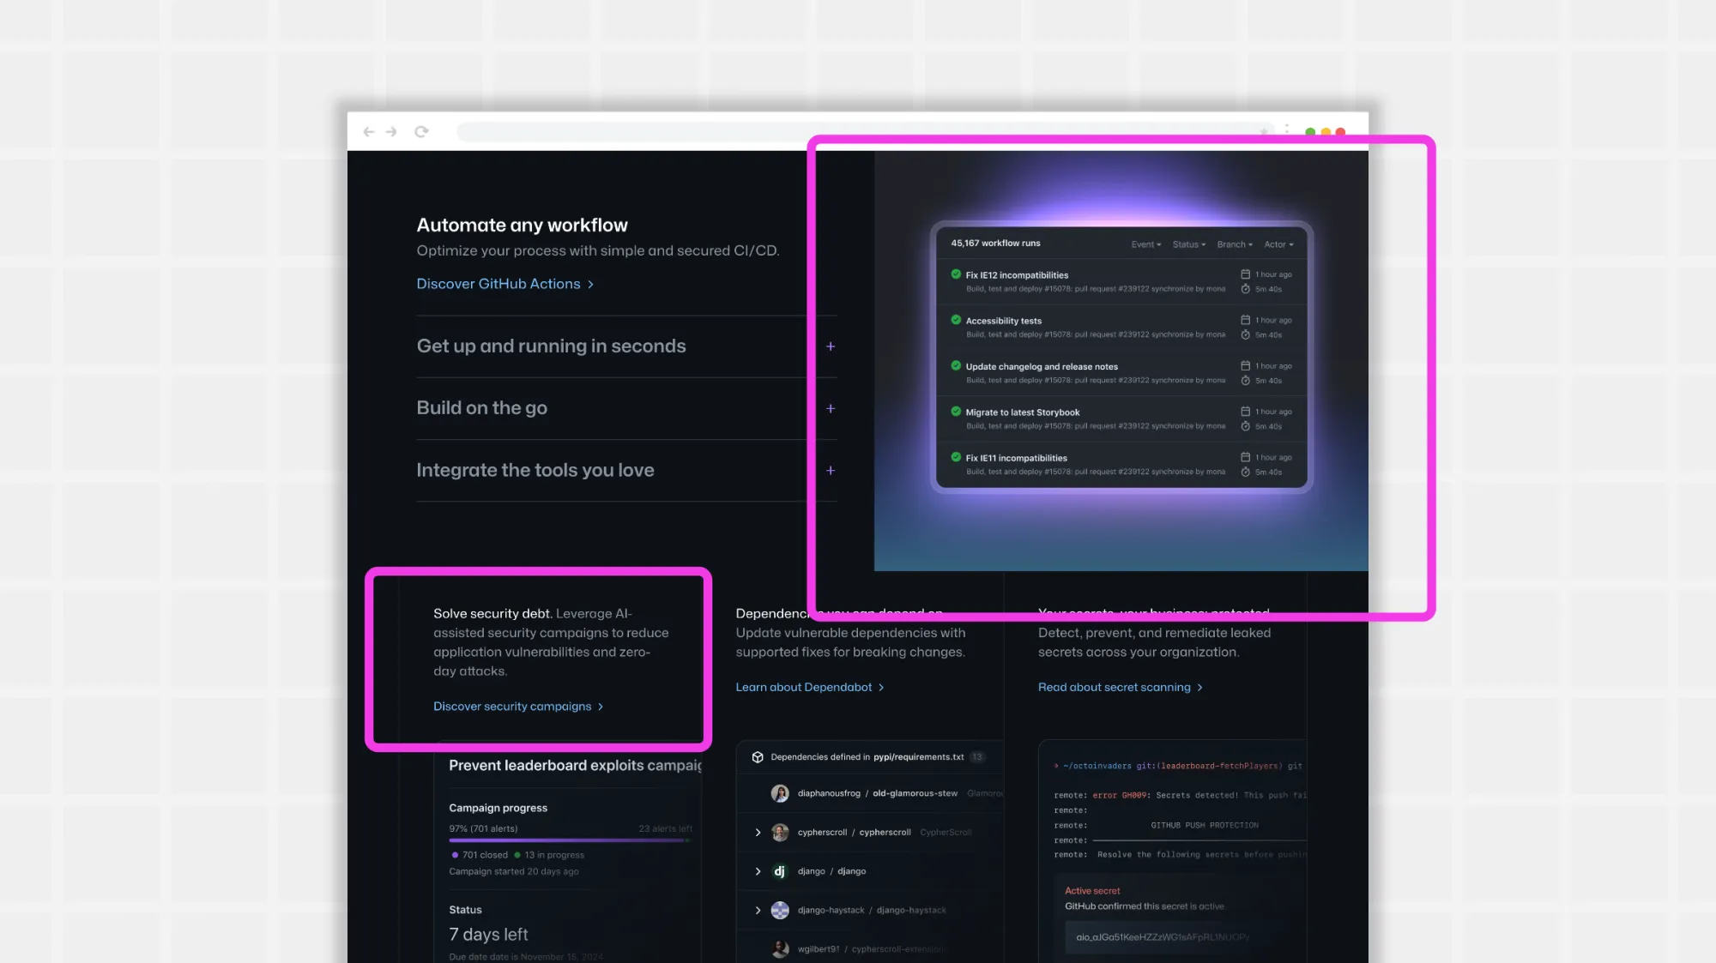1716x963 pixels.
Task: Click the 7 days left status text
Action: point(488,935)
